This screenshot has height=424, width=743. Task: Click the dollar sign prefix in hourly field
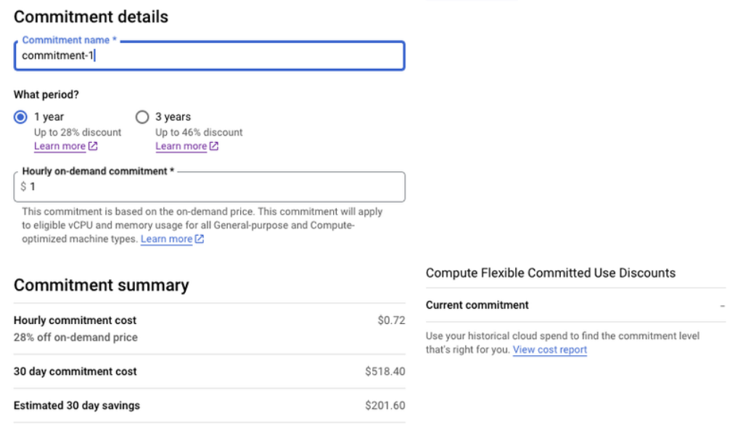coord(23,187)
